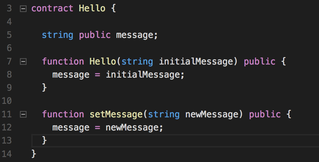Click the initialMessage parameter in Hello constructor

(196, 62)
